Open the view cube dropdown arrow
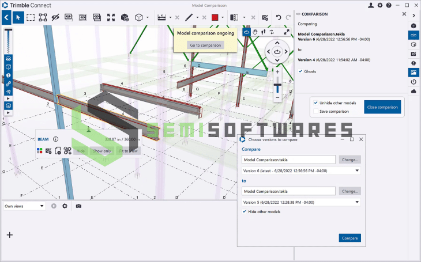This screenshot has width=421, height=262. pyautogui.click(x=148, y=18)
